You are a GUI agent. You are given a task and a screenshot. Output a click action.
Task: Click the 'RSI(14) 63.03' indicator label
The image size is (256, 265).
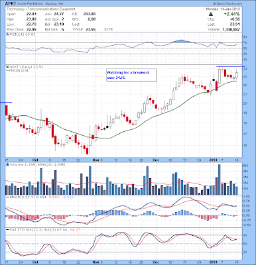click(22, 34)
